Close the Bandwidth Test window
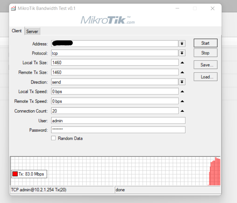This screenshot has height=203, width=237. point(213,8)
